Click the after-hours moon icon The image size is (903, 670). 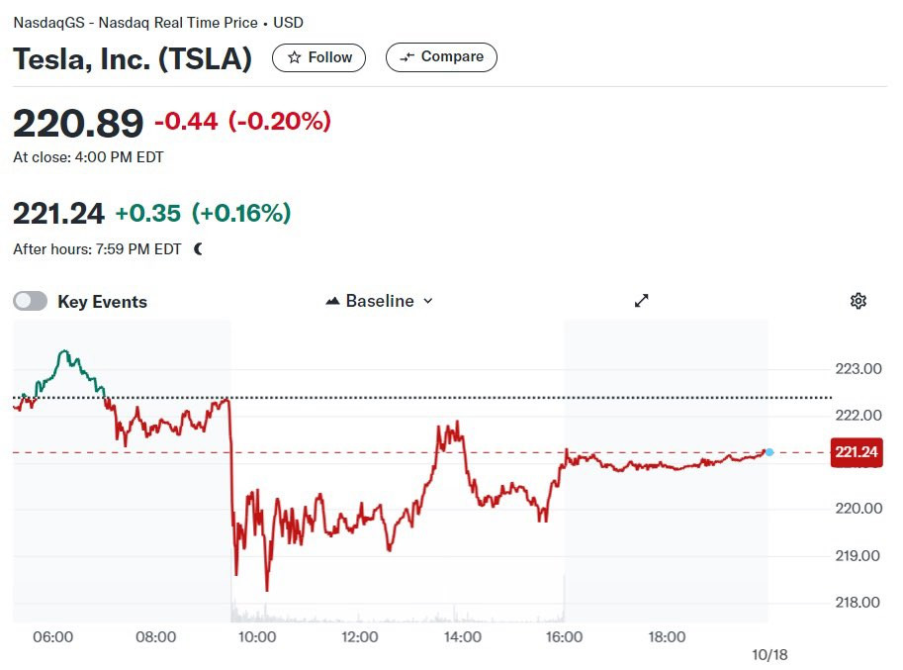click(x=199, y=248)
